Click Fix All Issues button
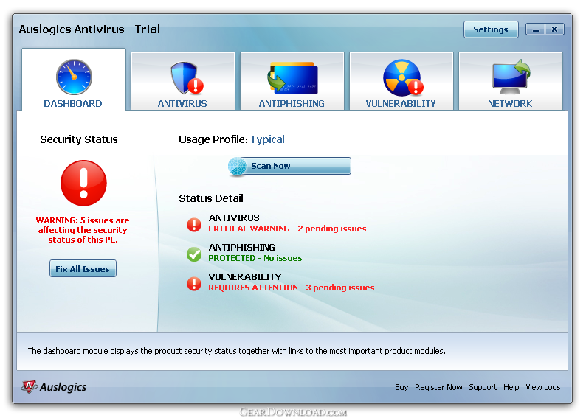Screen dimensions: 586x418 83,268
